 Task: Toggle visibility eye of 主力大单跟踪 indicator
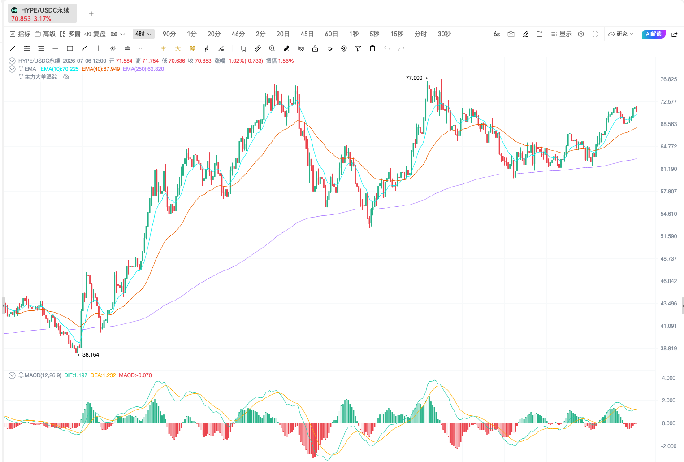pos(66,77)
